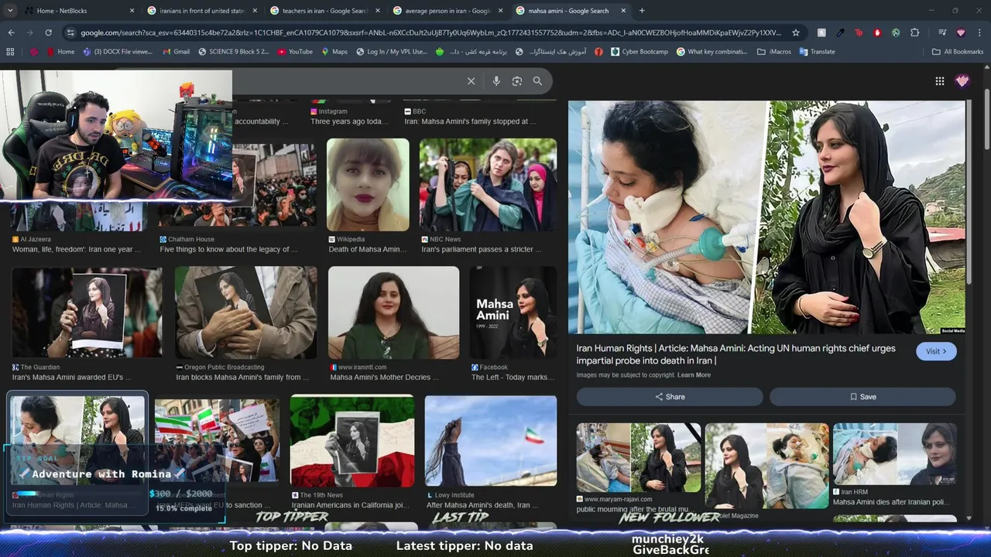Viewport: 991px width, 557px height.
Task: Open The Guardian Mahsa Amini image
Action: 87,313
